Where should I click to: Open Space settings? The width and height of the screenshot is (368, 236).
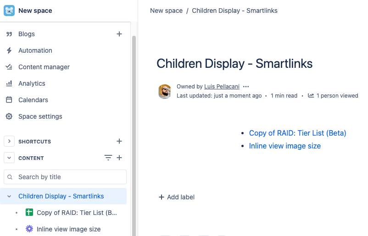40,116
